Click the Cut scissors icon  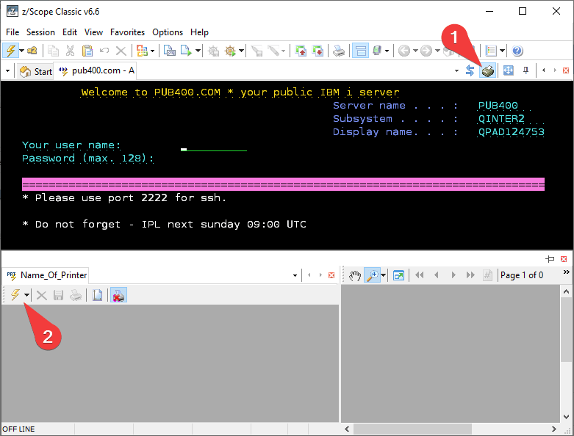pyautogui.click(x=70, y=51)
